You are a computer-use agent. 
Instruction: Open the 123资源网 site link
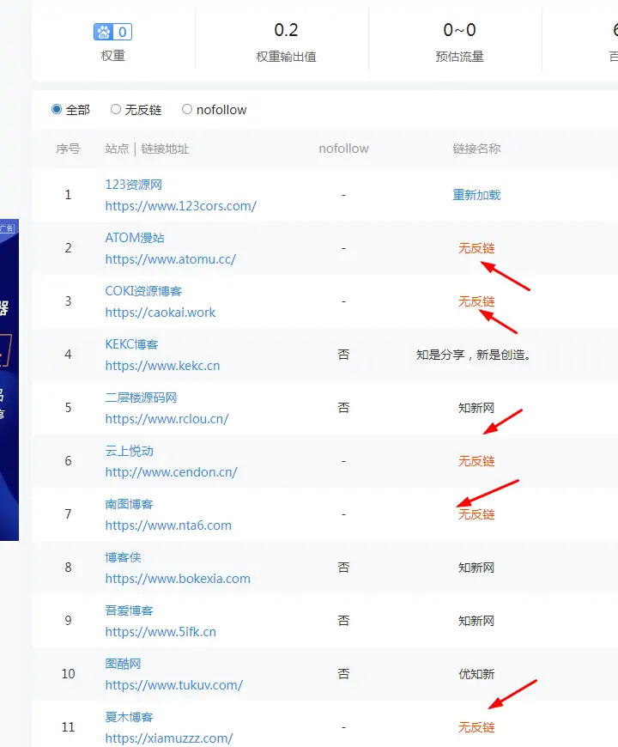click(133, 185)
